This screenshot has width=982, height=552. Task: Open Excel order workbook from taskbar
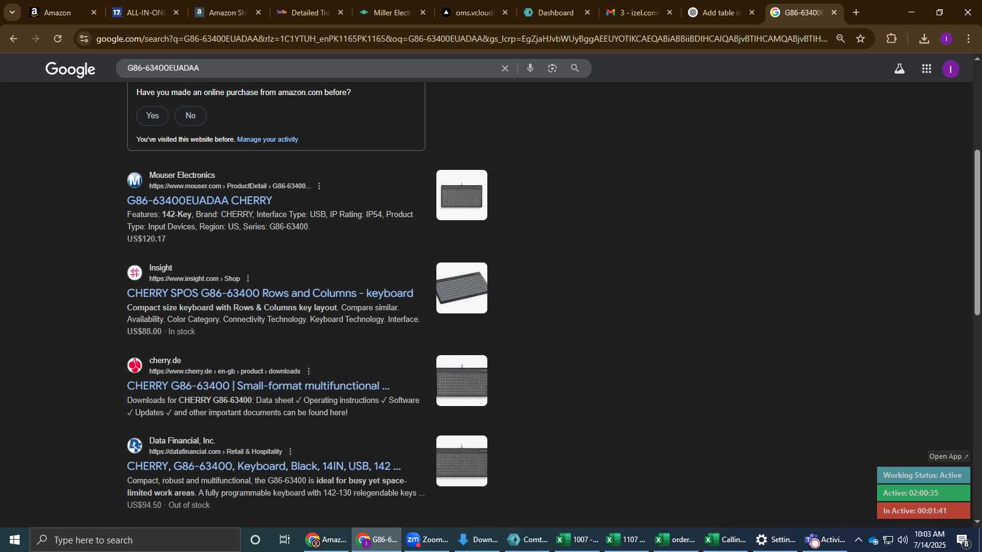[675, 540]
